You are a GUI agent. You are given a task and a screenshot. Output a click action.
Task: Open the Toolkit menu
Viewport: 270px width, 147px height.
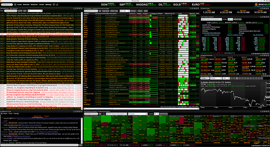click(41, 5)
